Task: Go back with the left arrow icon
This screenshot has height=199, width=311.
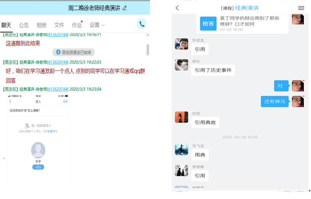Action: click(x=177, y=8)
